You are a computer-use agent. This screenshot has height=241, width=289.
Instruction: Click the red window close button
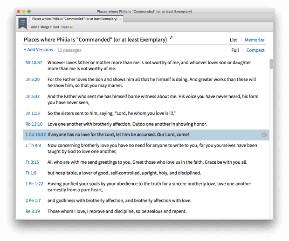(18, 11)
